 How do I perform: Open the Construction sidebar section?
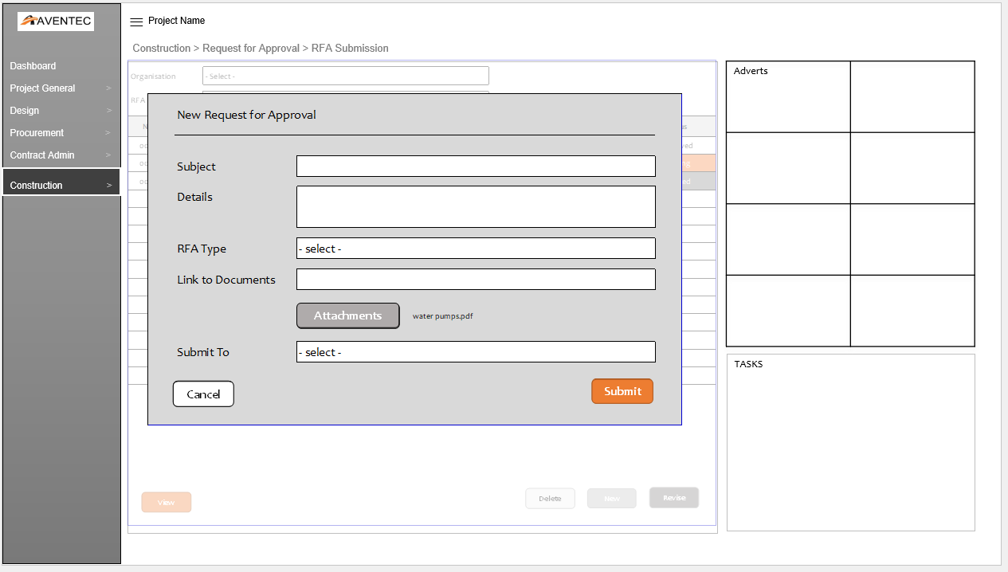37,186
